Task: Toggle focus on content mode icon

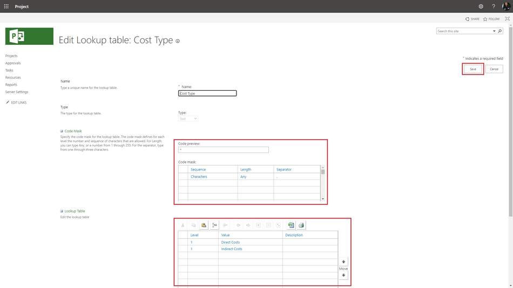Action: 507,19
